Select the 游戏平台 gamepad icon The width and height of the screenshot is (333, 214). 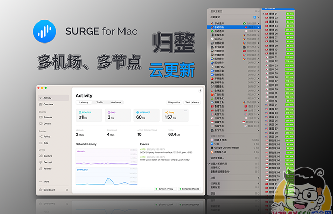coord(212,82)
